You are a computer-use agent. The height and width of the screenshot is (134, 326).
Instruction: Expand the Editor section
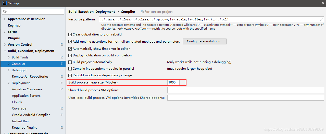tap(5, 32)
